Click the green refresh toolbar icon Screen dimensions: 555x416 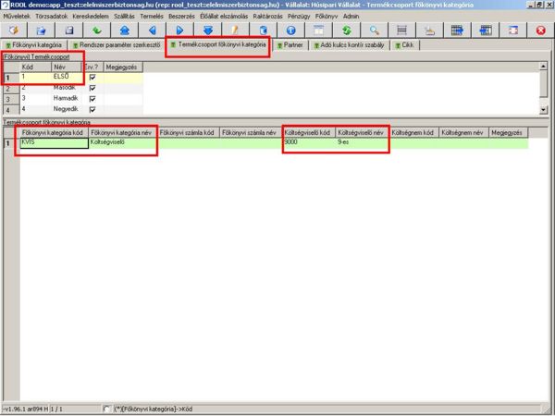346,31
